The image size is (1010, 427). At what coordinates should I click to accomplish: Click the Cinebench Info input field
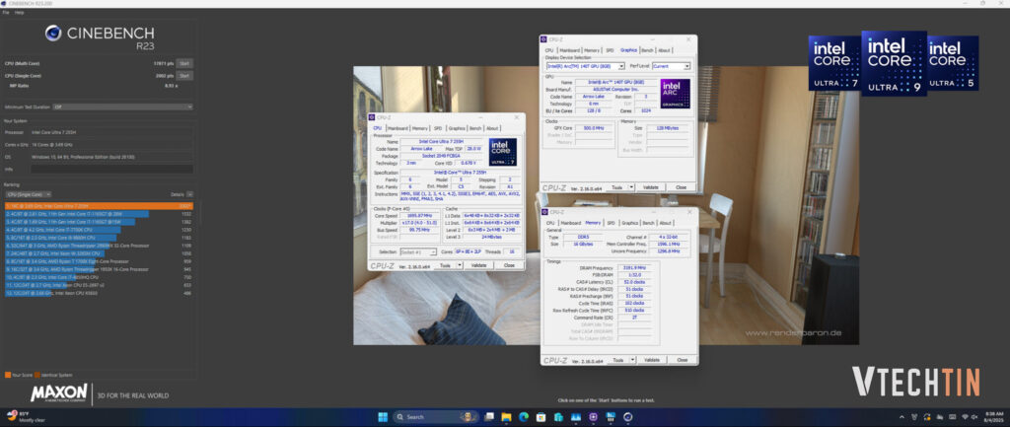[x=112, y=169]
